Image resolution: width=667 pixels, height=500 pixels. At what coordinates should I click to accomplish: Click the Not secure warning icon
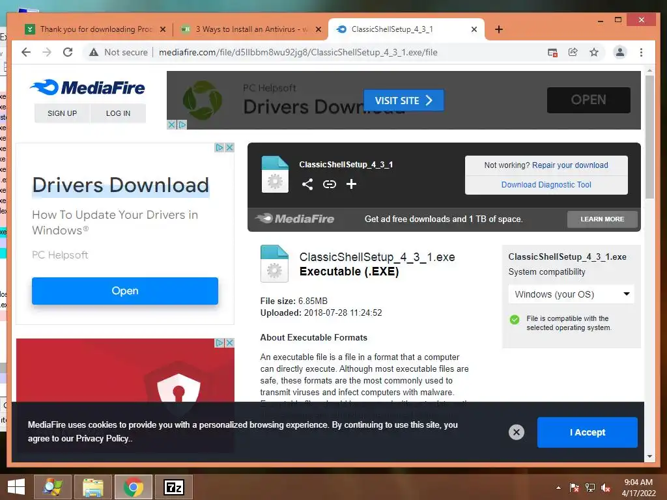coord(94,52)
